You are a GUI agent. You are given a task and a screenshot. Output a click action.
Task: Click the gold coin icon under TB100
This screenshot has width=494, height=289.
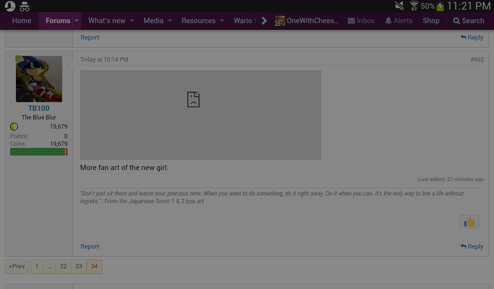pos(14,127)
